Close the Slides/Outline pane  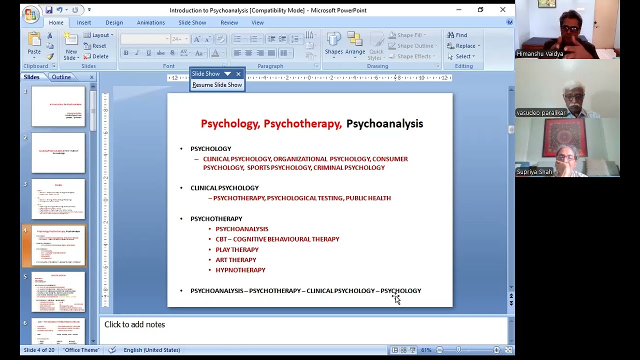click(x=91, y=77)
